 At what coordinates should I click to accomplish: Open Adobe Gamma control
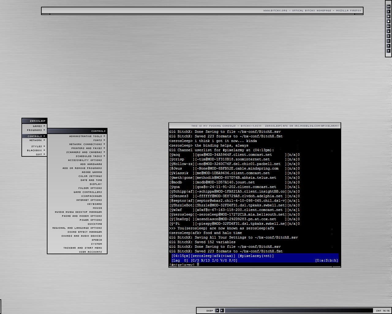(x=77, y=172)
